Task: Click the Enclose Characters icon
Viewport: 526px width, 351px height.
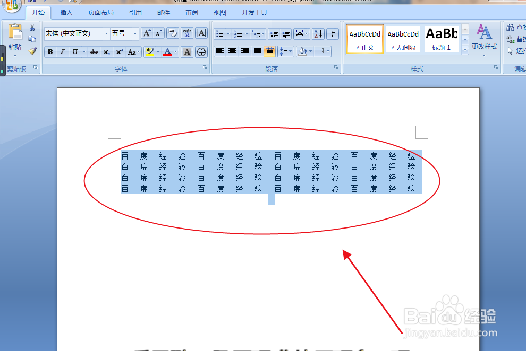Action: (x=201, y=52)
